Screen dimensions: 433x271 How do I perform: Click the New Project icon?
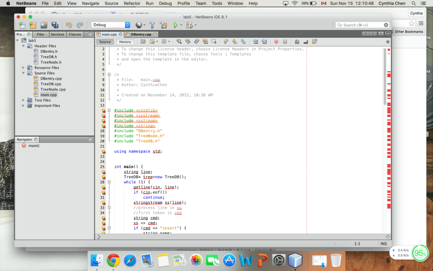[x=32, y=25]
